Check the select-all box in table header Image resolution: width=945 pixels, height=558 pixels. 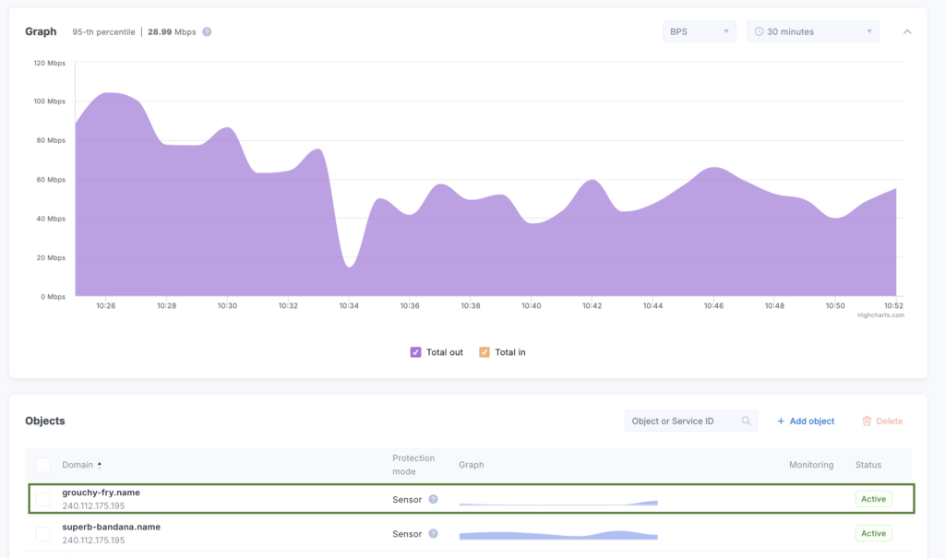[43, 465]
